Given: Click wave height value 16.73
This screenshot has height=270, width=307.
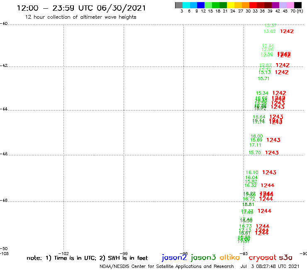Looking at the screenshot, I should pos(245,226).
